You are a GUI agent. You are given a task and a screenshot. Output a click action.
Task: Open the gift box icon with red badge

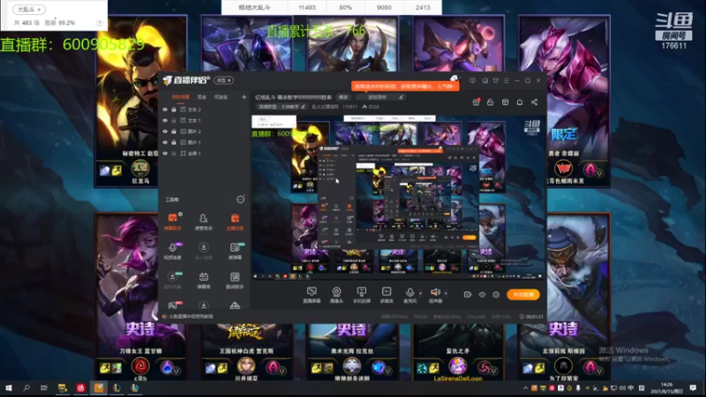(476, 102)
